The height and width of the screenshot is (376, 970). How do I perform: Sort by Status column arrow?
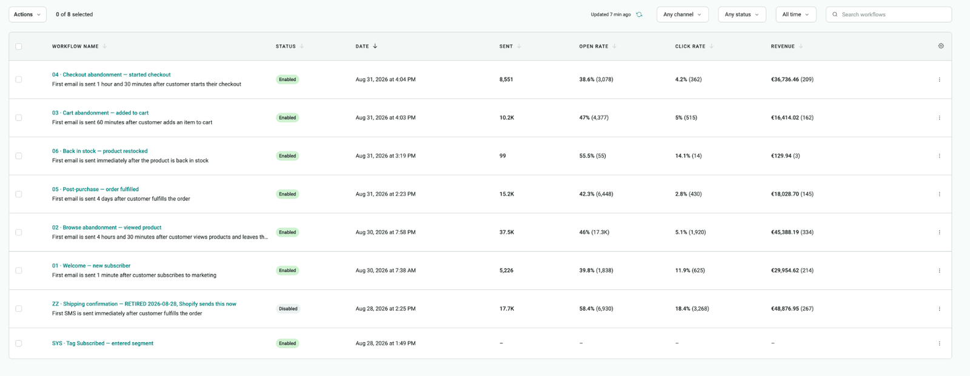(x=302, y=46)
